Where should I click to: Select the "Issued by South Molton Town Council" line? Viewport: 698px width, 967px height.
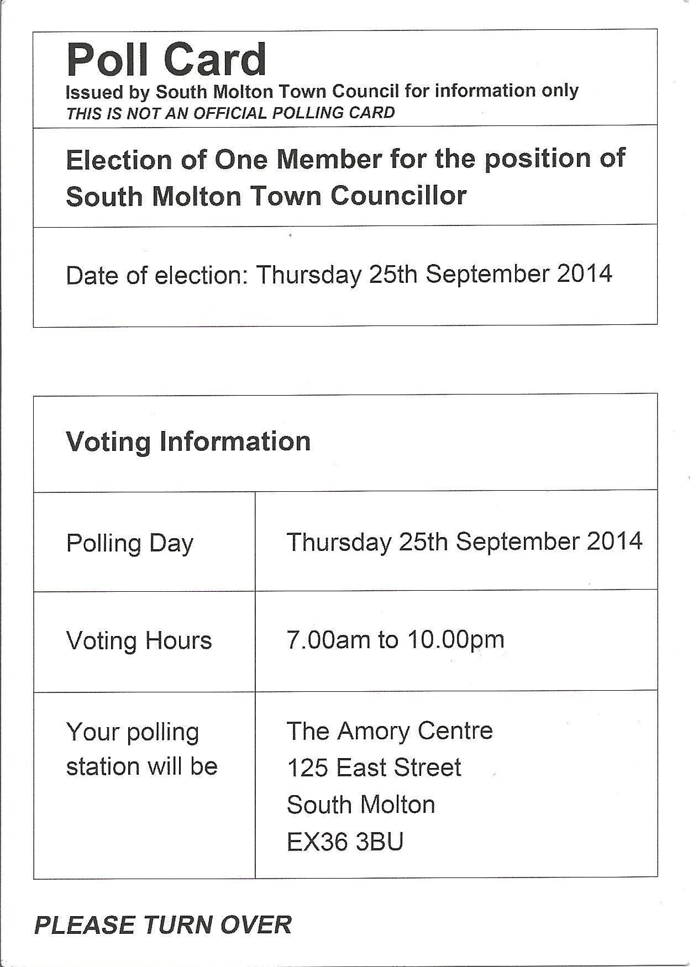point(322,91)
